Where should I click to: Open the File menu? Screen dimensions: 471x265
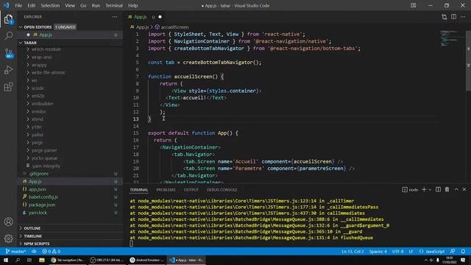[18, 5]
